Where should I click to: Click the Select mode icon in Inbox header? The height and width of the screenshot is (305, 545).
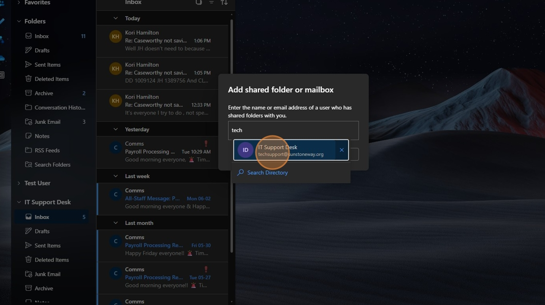click(x=199, y=2)
